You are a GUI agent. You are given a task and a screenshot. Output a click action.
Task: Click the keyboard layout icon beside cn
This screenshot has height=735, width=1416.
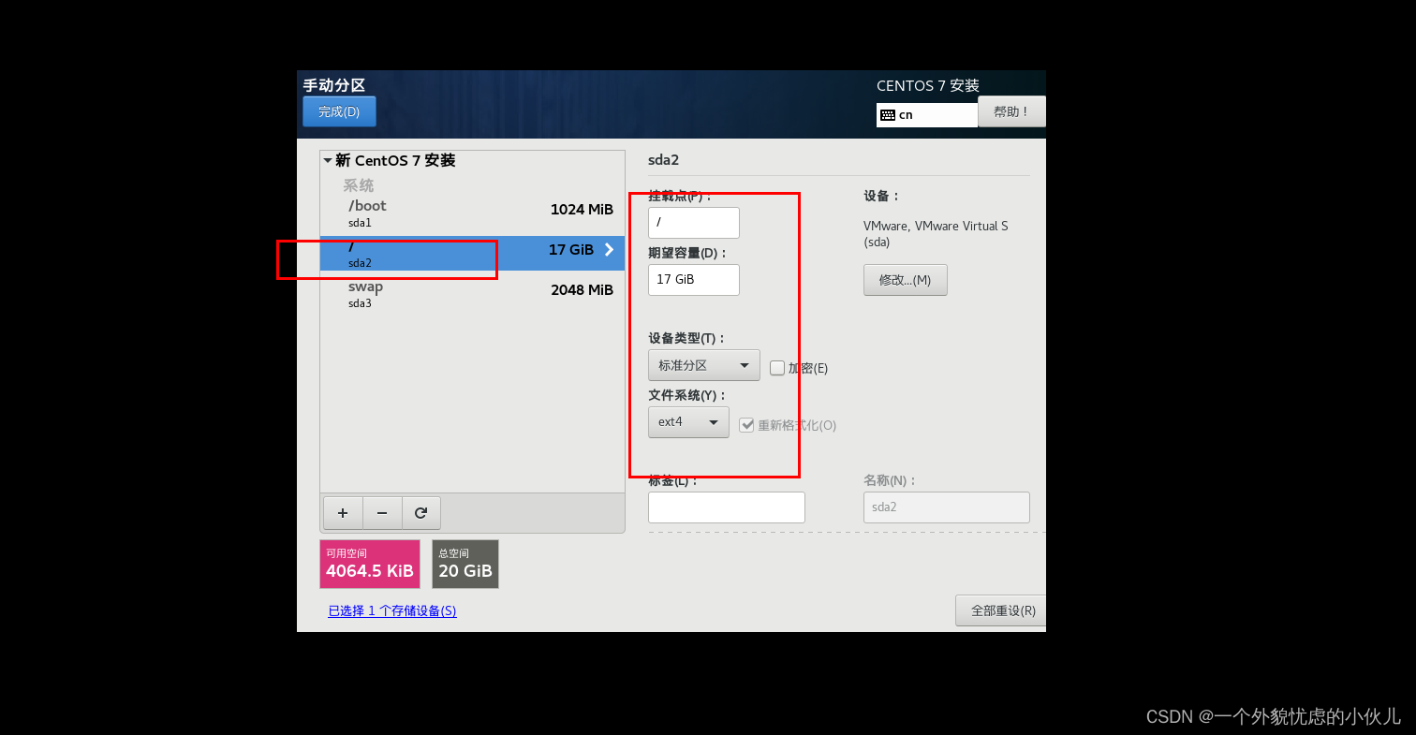pos(887,115)
